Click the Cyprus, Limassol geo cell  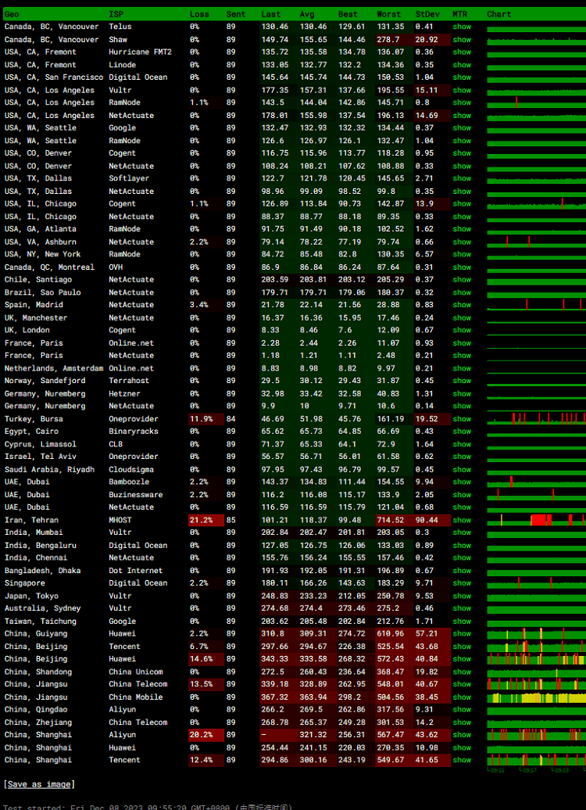[x=41, y=444]
